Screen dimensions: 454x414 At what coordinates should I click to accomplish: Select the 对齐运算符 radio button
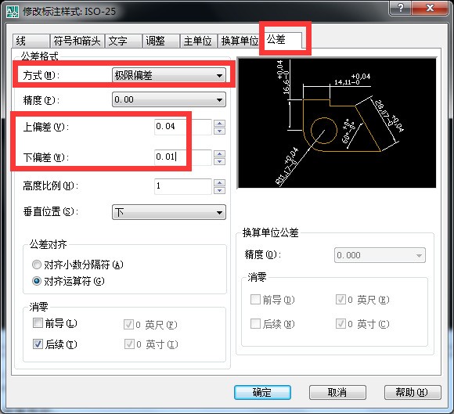(37, 281)
